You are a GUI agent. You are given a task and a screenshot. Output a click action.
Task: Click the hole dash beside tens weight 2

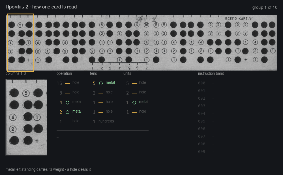point(101,93)
